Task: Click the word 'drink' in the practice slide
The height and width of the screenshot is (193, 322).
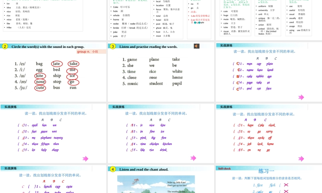Action: tap(164, 150)
